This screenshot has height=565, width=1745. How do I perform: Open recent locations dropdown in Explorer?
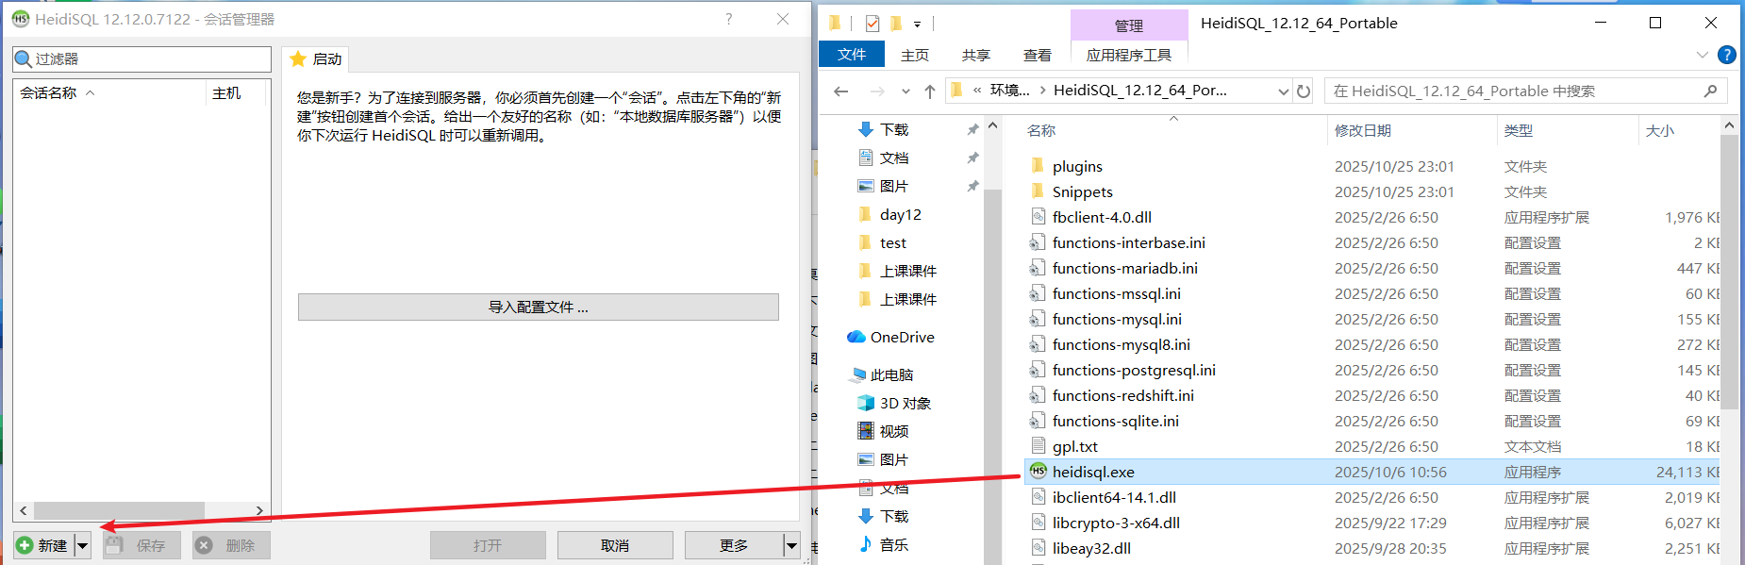[906, 91]
